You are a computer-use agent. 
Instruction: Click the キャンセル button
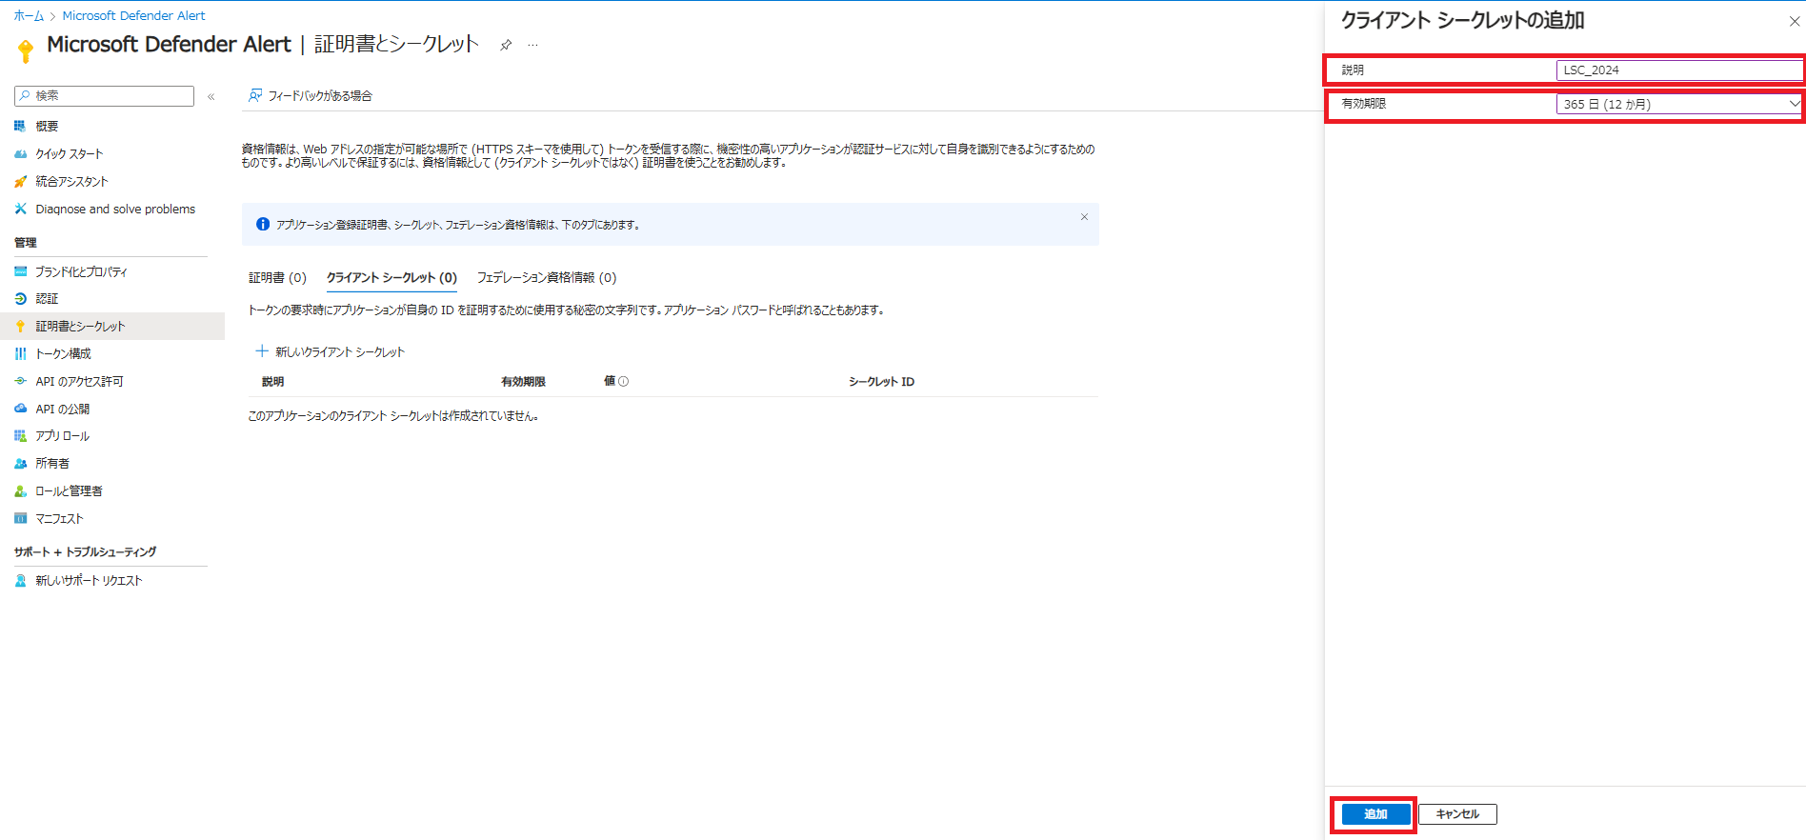[1457, 814]
